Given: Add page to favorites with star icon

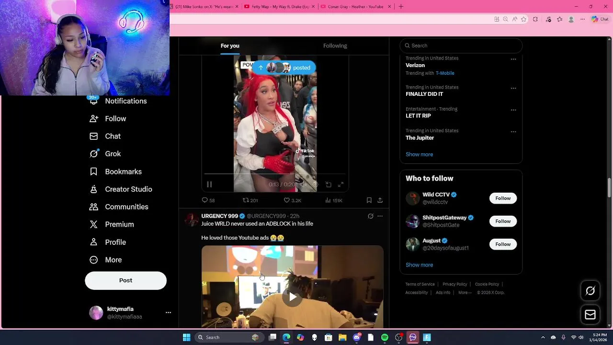Looking at the screenshot, I should point(523,19).
